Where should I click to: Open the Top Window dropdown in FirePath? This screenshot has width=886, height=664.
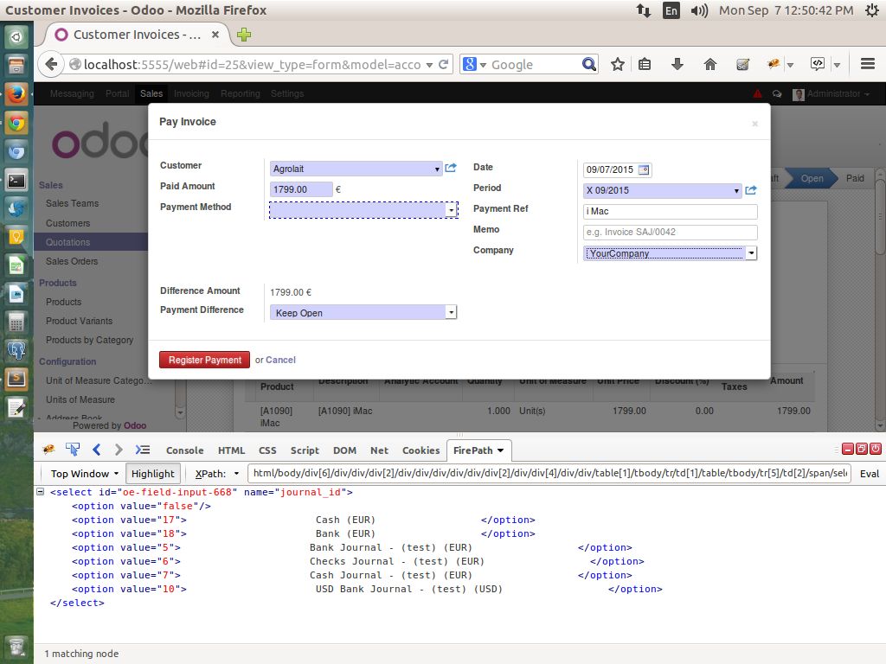(x=85, y=473)
